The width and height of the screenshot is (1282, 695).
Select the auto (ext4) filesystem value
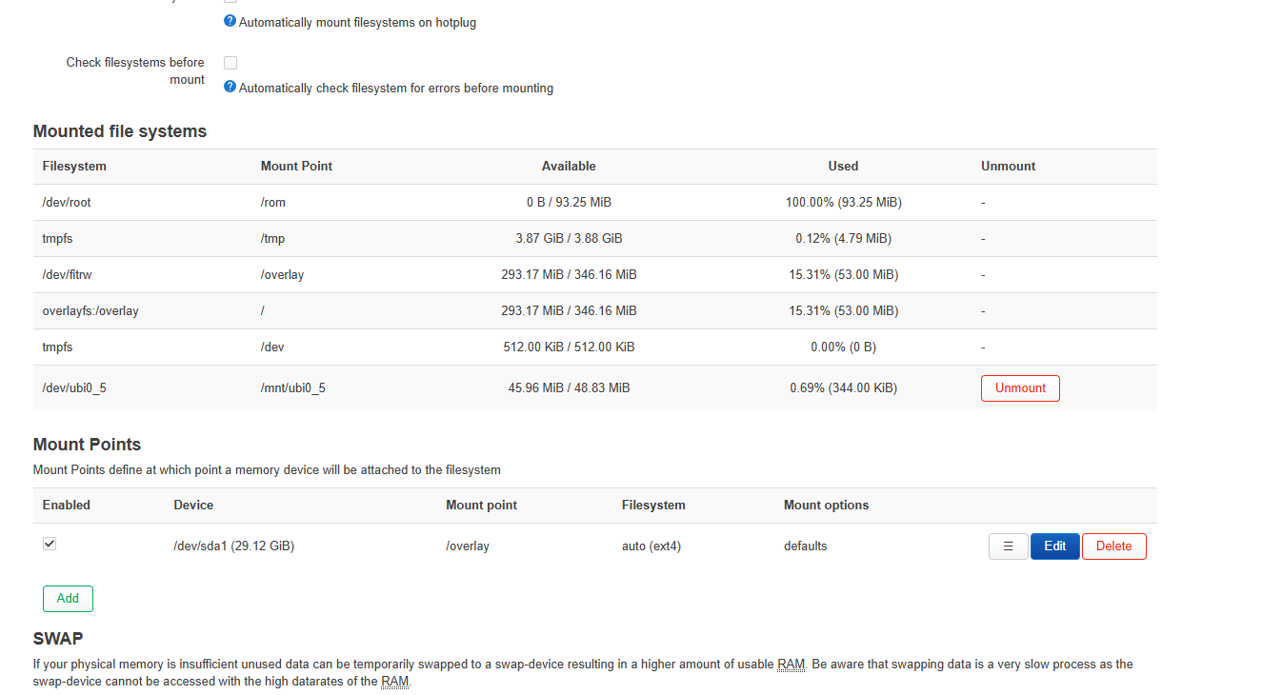pyautogui.click(x=651, y=546)
